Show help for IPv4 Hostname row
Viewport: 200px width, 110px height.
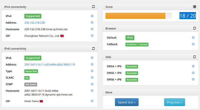click(x=92, y=29)
